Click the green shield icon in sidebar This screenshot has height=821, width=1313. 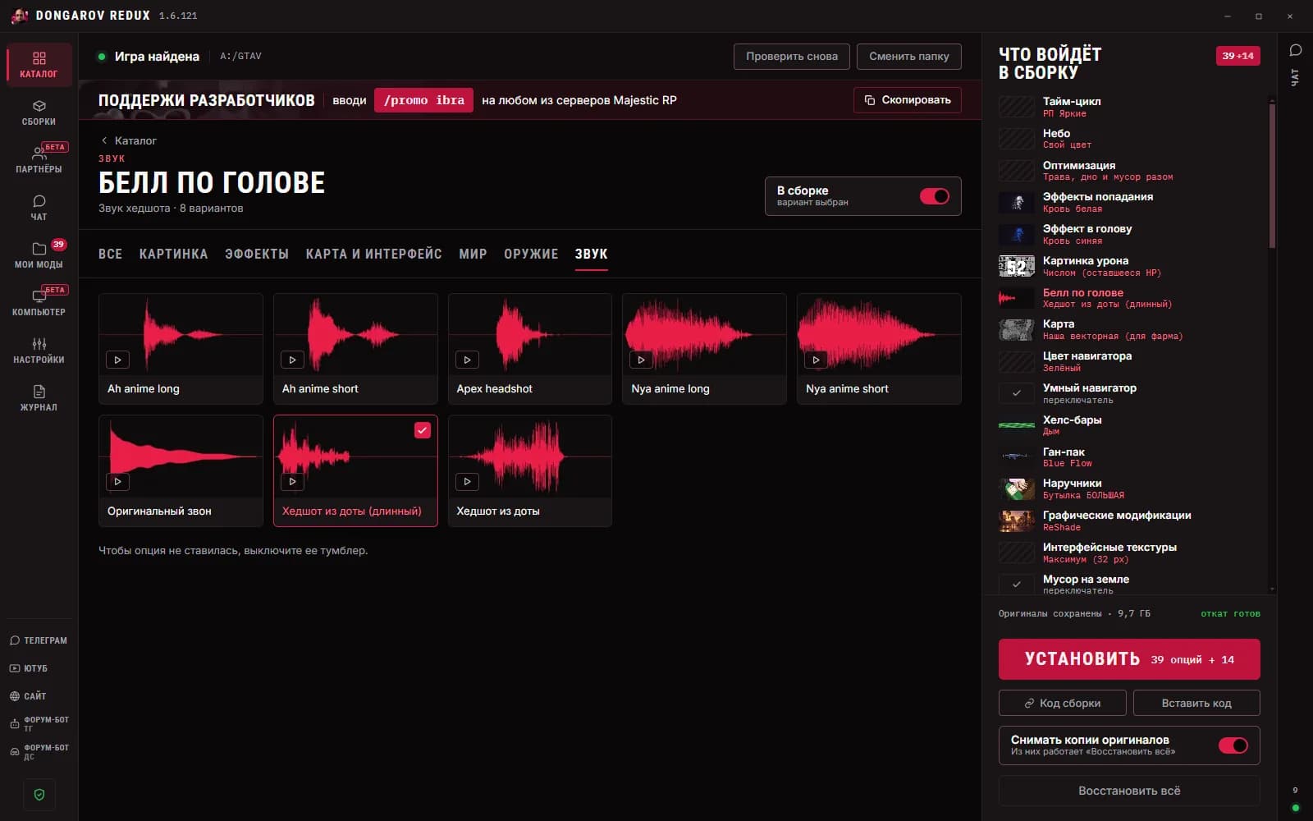(x=39, y=795)
